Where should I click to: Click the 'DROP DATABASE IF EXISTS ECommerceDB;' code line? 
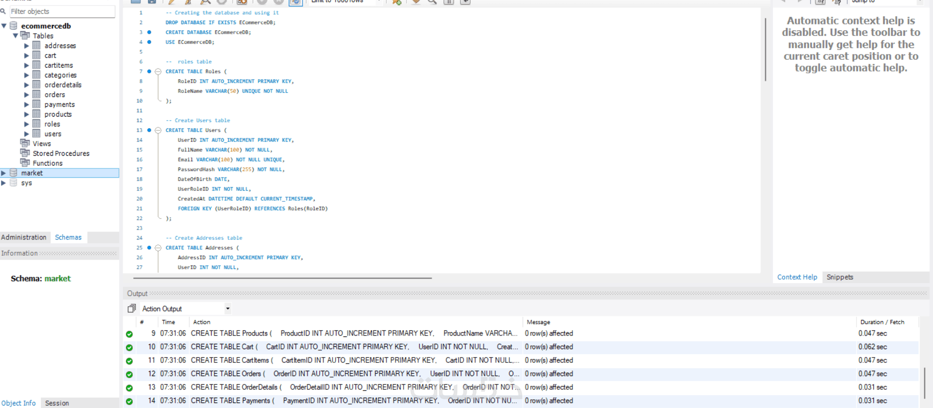(x=220, y=23)
